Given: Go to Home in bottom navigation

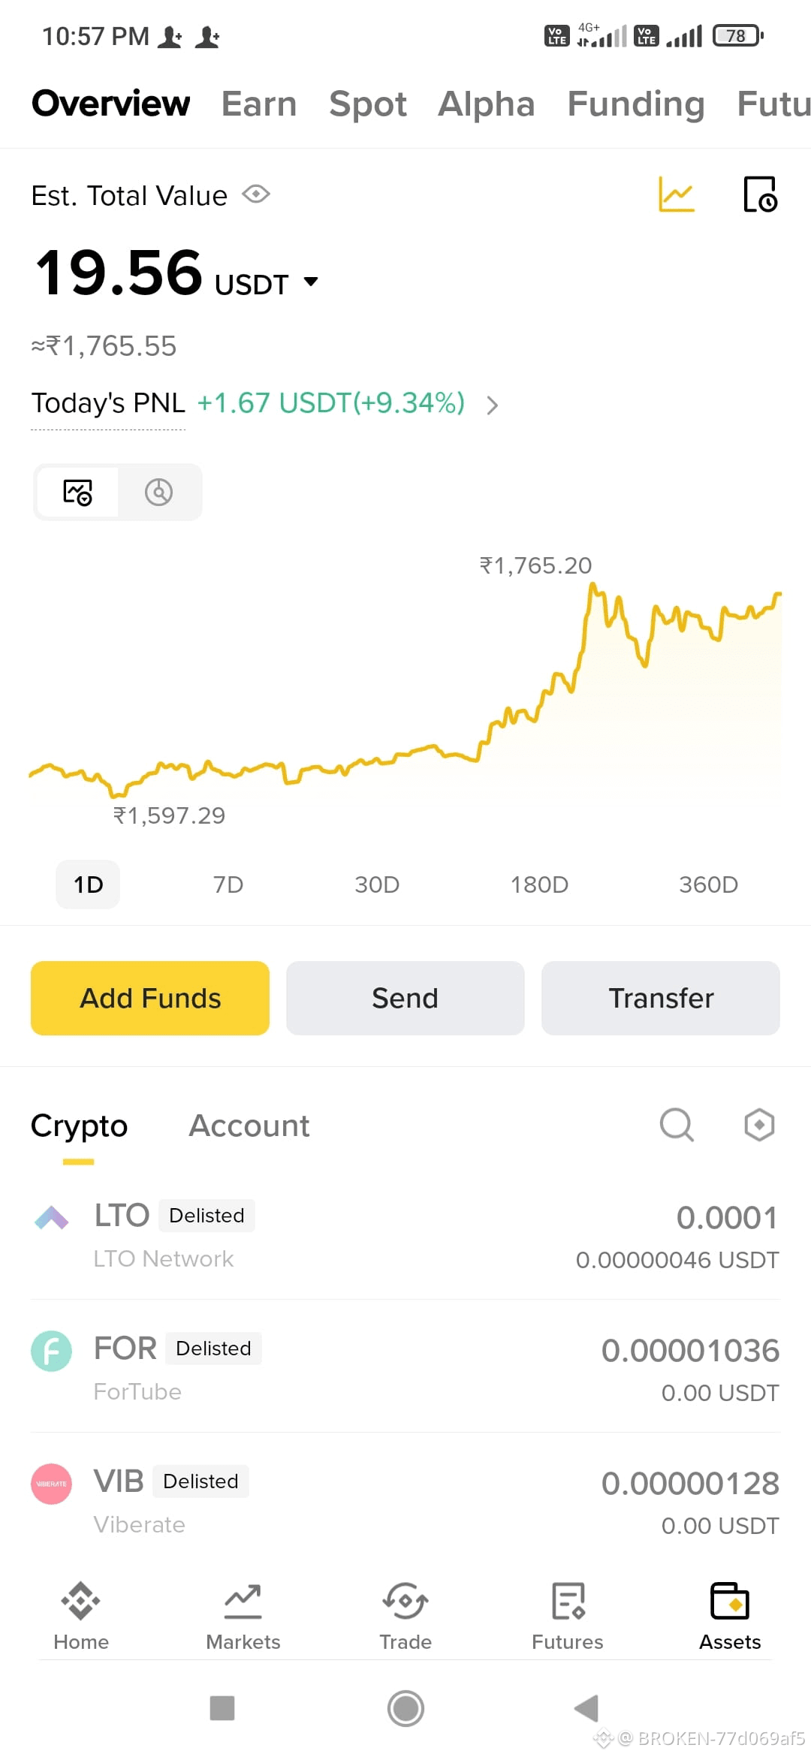Looking at the screenshot, I should tap(81, 1616).
